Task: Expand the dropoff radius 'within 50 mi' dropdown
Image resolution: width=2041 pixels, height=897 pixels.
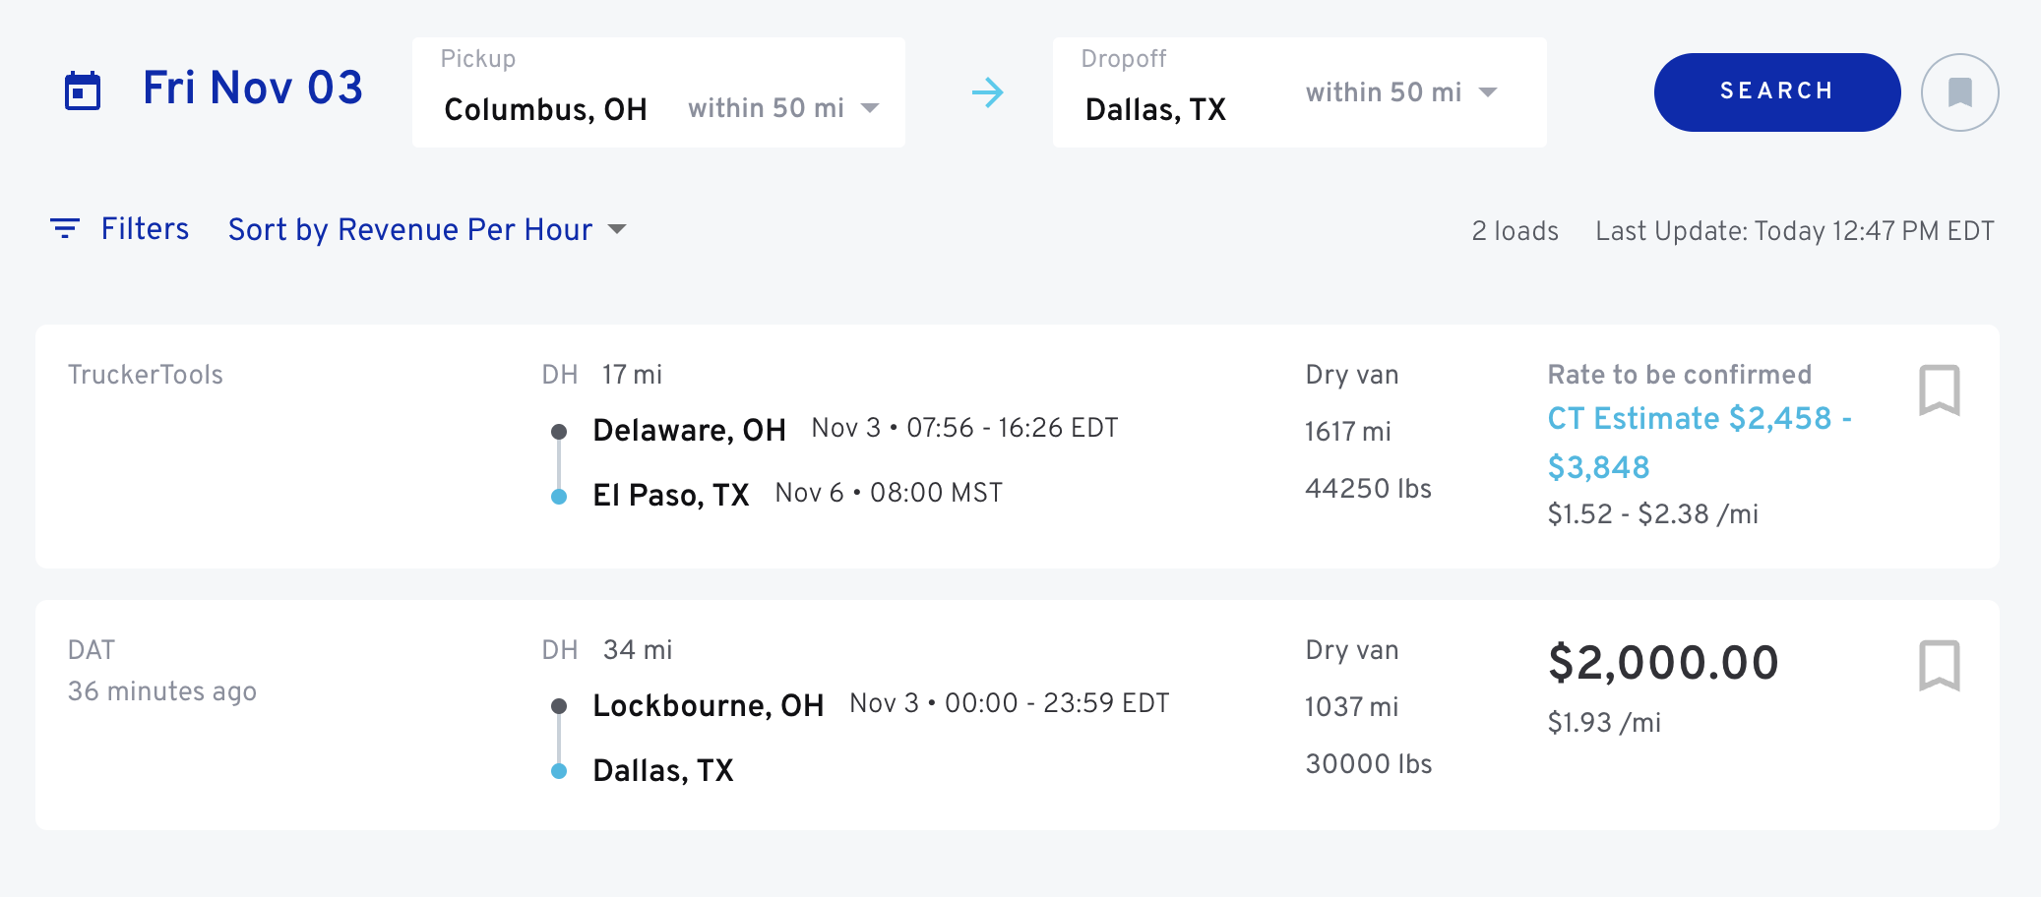Action: click(1401, 92)
